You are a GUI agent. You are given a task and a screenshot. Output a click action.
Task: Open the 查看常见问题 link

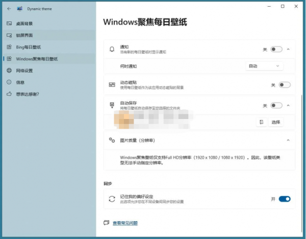[x=125, y=223]
